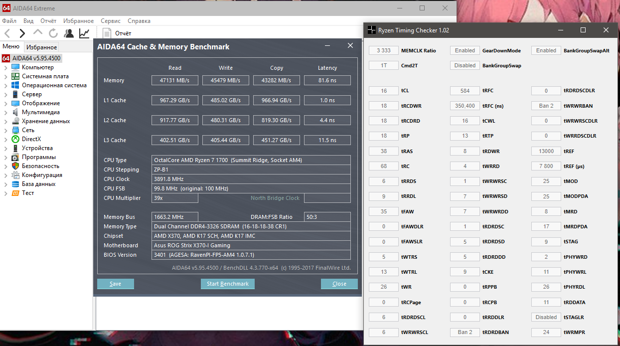Select the Операционная система Windows icon

pos(15,85)
